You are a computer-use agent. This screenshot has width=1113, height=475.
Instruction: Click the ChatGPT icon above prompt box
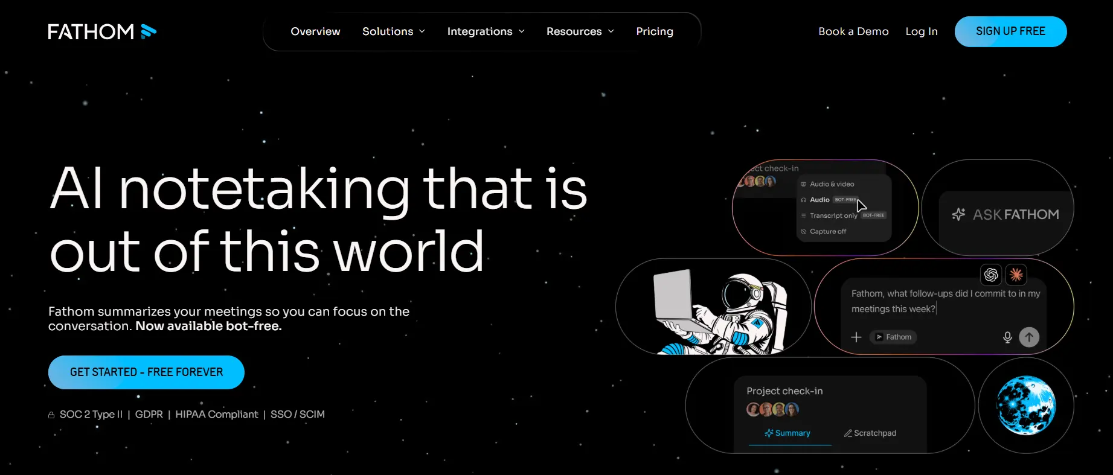click(x=991, y=275)
